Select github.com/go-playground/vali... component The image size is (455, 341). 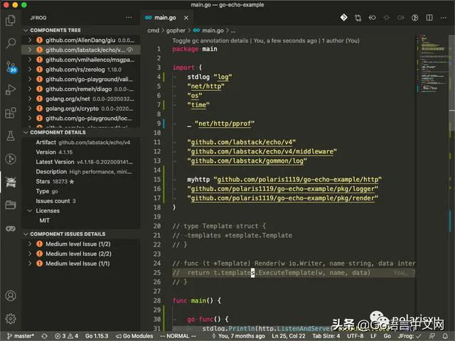click(x=81, y=79)
